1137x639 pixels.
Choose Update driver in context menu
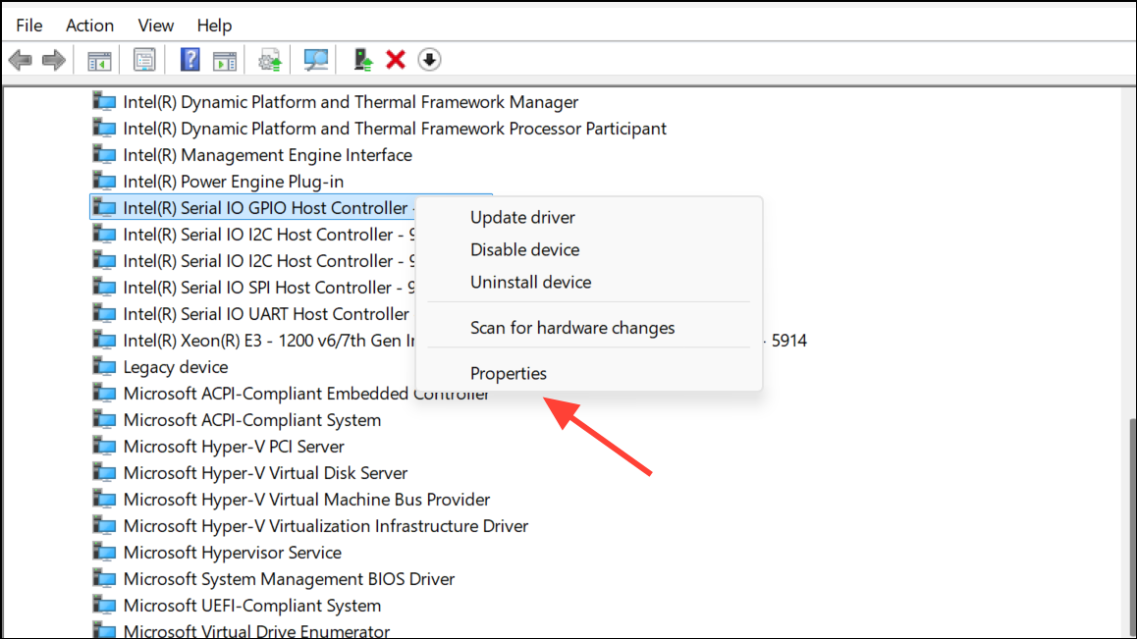click(522, 218)
